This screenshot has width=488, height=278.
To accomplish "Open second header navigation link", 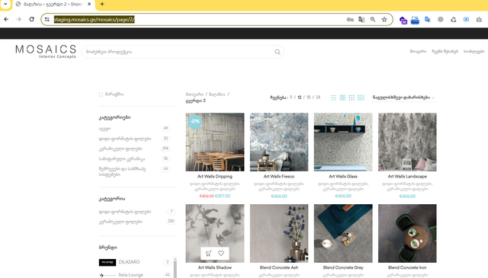I will coord(445,51).
